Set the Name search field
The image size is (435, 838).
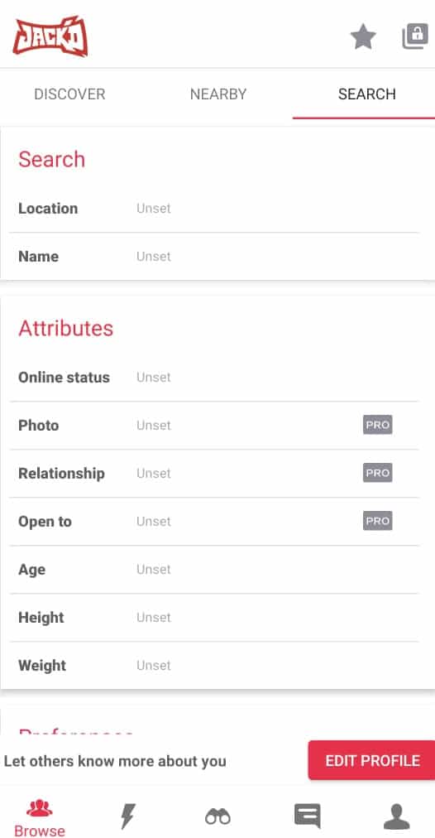[214, 257]
